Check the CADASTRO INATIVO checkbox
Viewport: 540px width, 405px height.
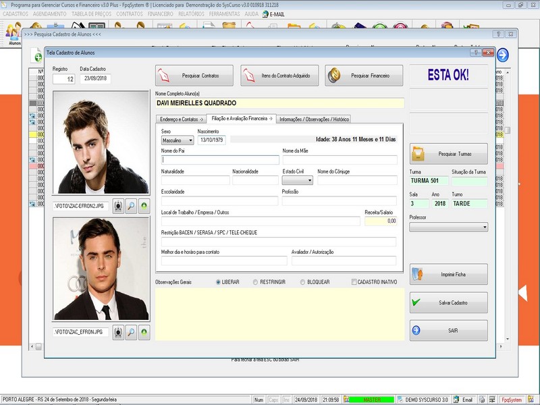click(354, 282)
